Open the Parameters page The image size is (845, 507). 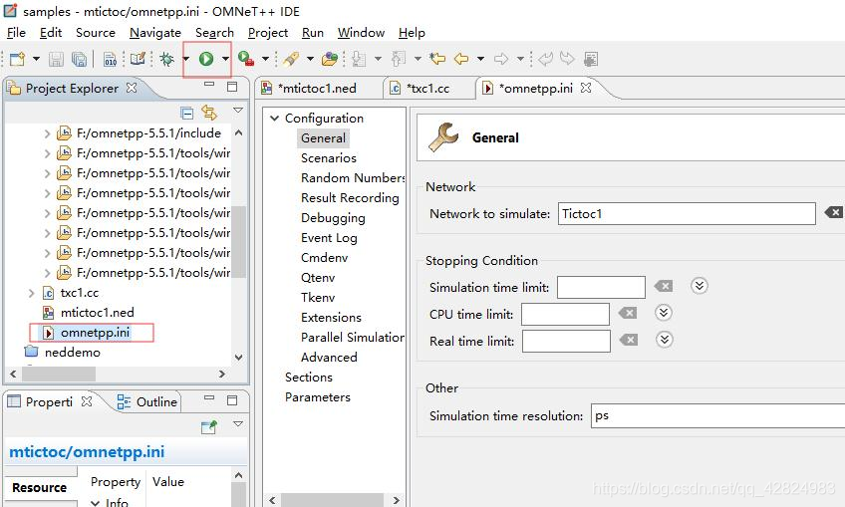(318, 397)
